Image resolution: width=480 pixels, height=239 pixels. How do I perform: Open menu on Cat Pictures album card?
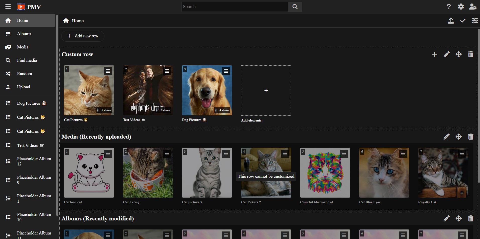[108, 71]
